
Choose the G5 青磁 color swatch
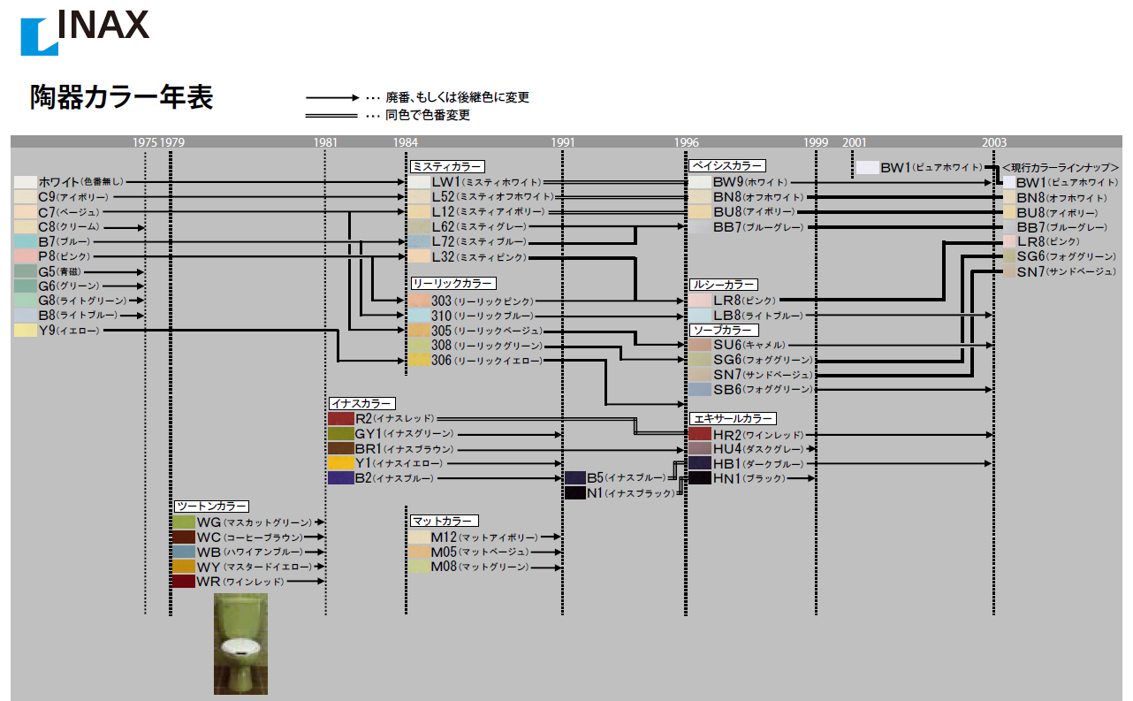(x=25, y=271)
